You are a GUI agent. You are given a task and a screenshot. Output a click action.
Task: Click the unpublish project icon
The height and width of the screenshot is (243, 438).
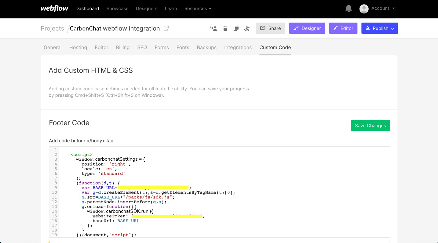pos(247,28)
